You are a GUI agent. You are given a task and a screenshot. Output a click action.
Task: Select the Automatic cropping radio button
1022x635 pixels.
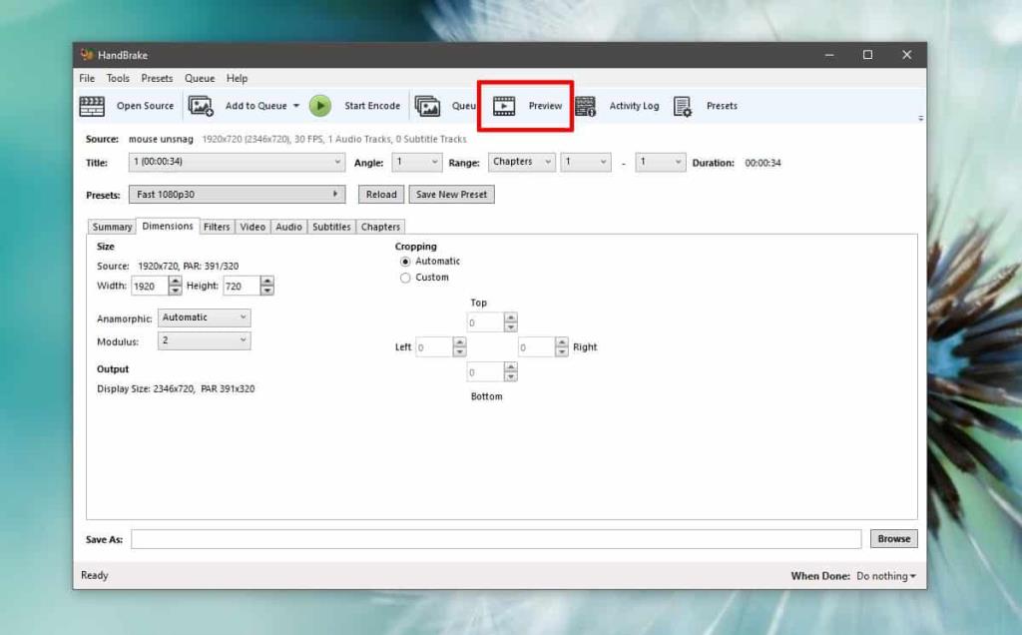[405, 261]
